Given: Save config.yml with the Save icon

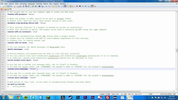Looking at the screenshot, I should (8, 6).
